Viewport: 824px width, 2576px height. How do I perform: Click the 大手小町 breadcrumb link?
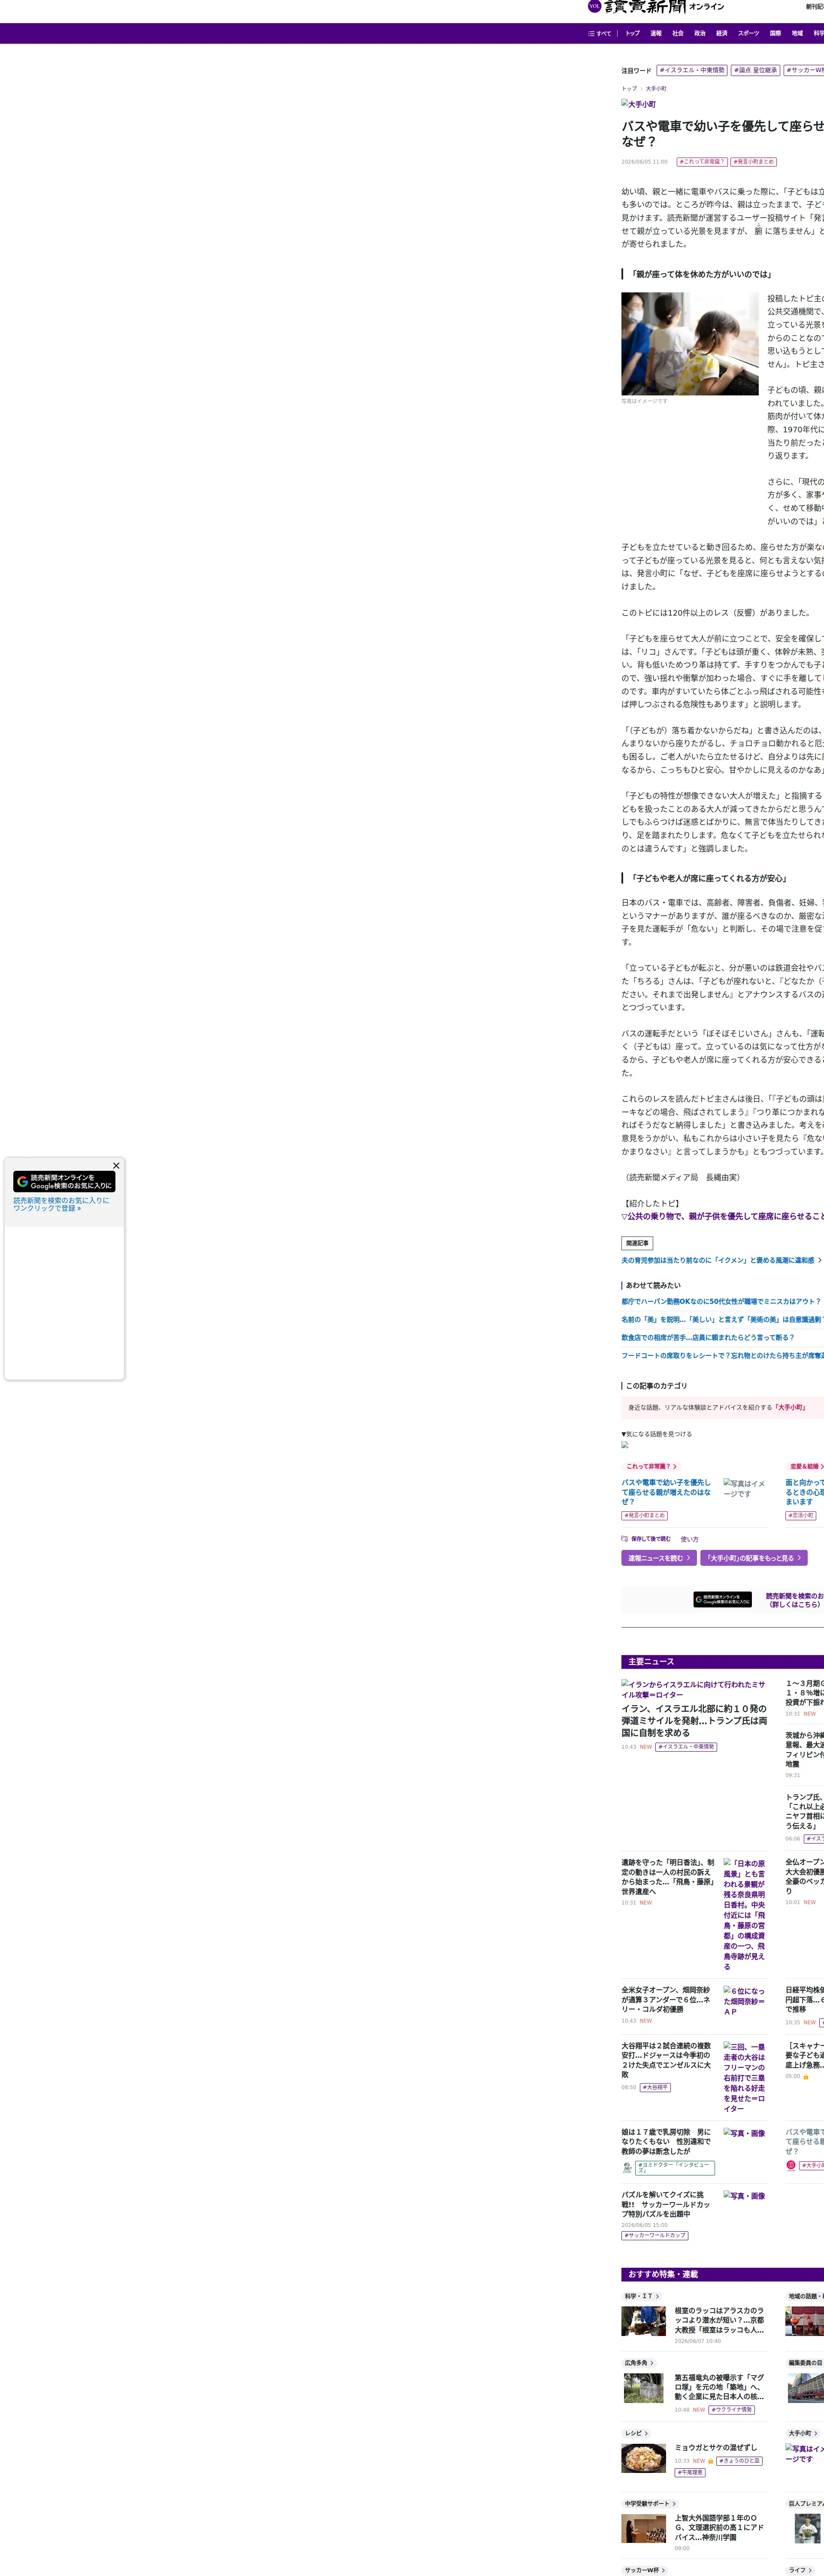coord(656,89)
